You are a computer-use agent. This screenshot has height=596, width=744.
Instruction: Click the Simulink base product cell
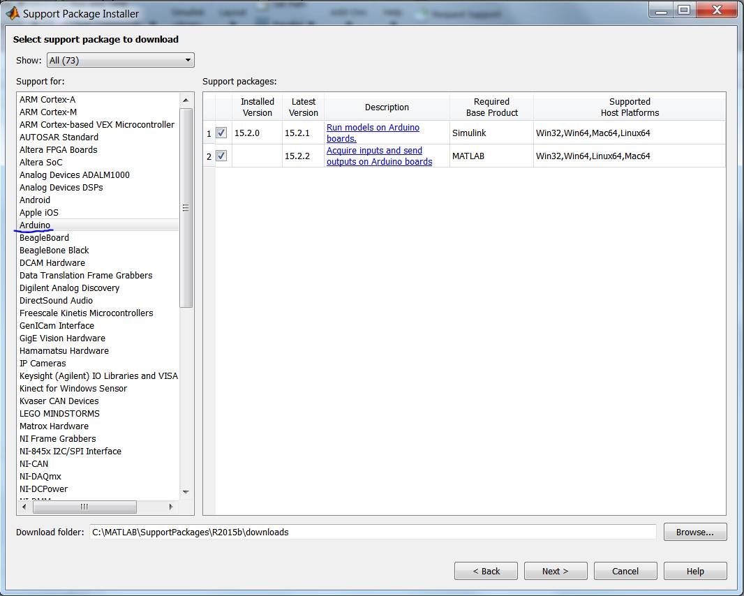[x=491, y=133]
